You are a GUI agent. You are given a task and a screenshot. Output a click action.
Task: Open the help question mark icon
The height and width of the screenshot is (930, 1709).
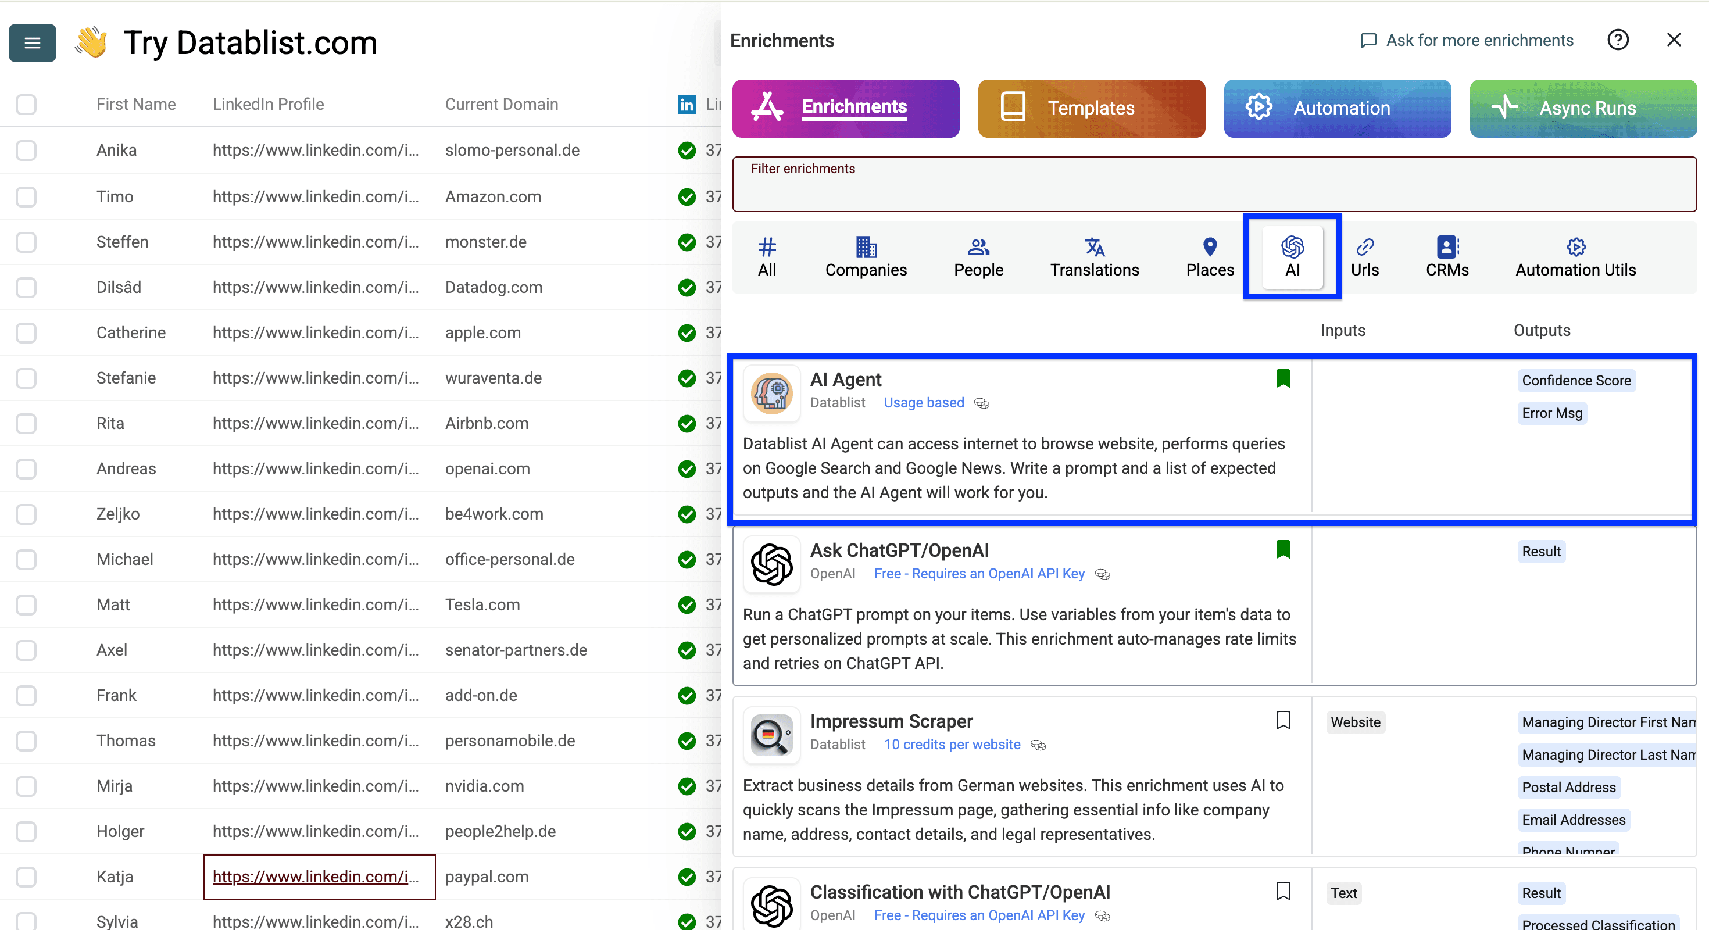tap(1619, 40)
